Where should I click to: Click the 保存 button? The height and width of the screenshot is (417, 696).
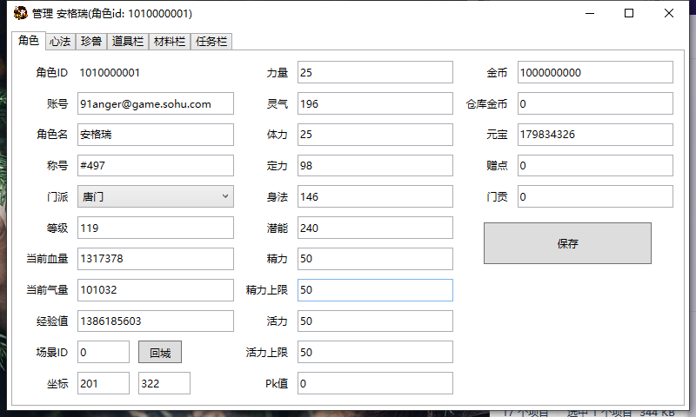(567, 243)
